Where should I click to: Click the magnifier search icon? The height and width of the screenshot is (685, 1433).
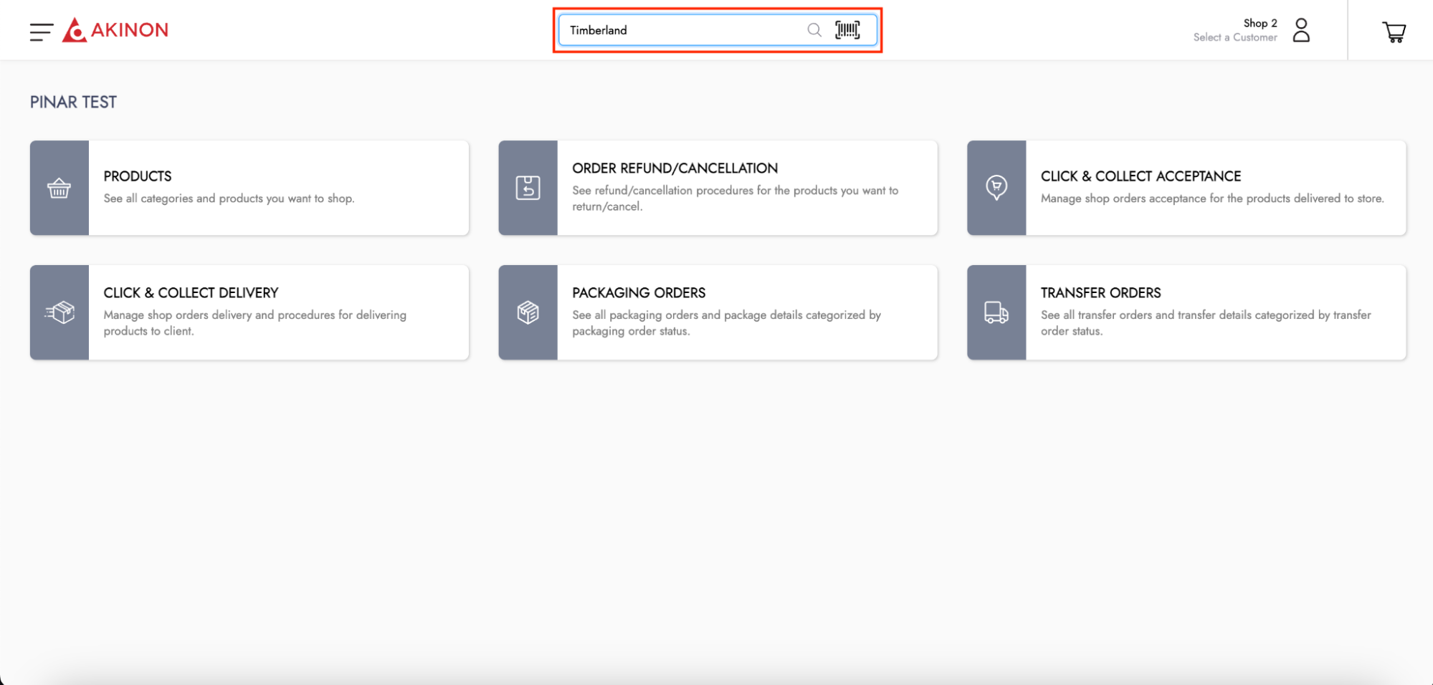(814, 30)
